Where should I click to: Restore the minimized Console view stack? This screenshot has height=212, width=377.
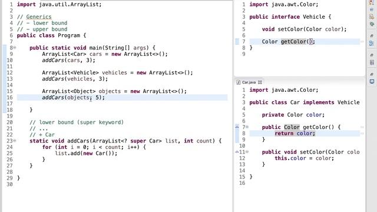click(372, 74)
